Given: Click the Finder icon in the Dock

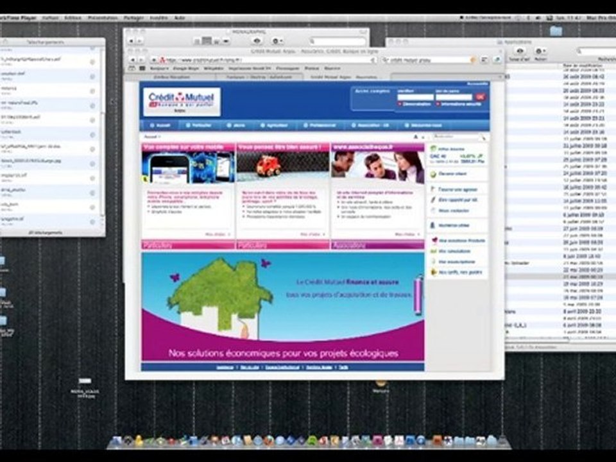Looking at the screenshot, I should click(x=117, y=441).
